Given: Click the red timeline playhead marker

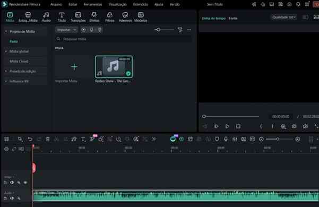Looking at the screenshot, I should pos(33,168).
